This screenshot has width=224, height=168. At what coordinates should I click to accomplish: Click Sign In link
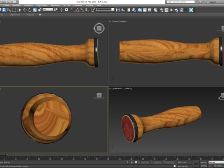[212, 2]
